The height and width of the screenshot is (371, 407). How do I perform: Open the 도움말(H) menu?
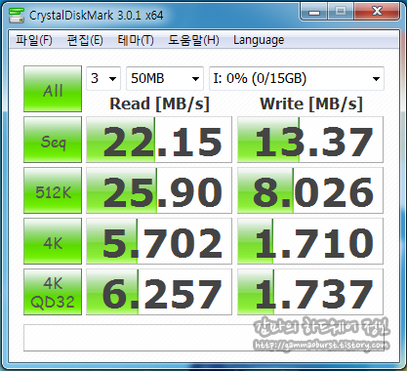click(x=193, y=40)
